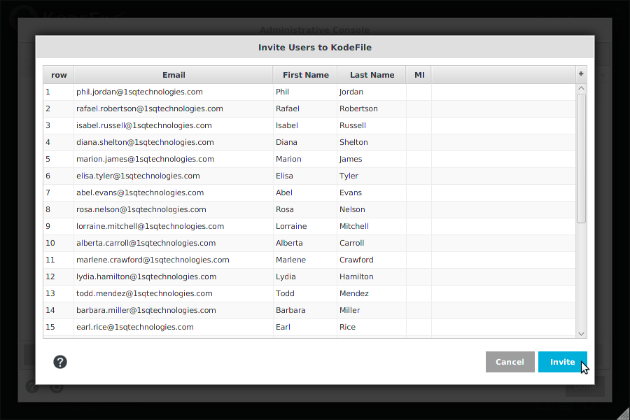Click first name cell Marion
This screenshot has height=420, width=630.
pyautogui.click(x=305, y=159)
